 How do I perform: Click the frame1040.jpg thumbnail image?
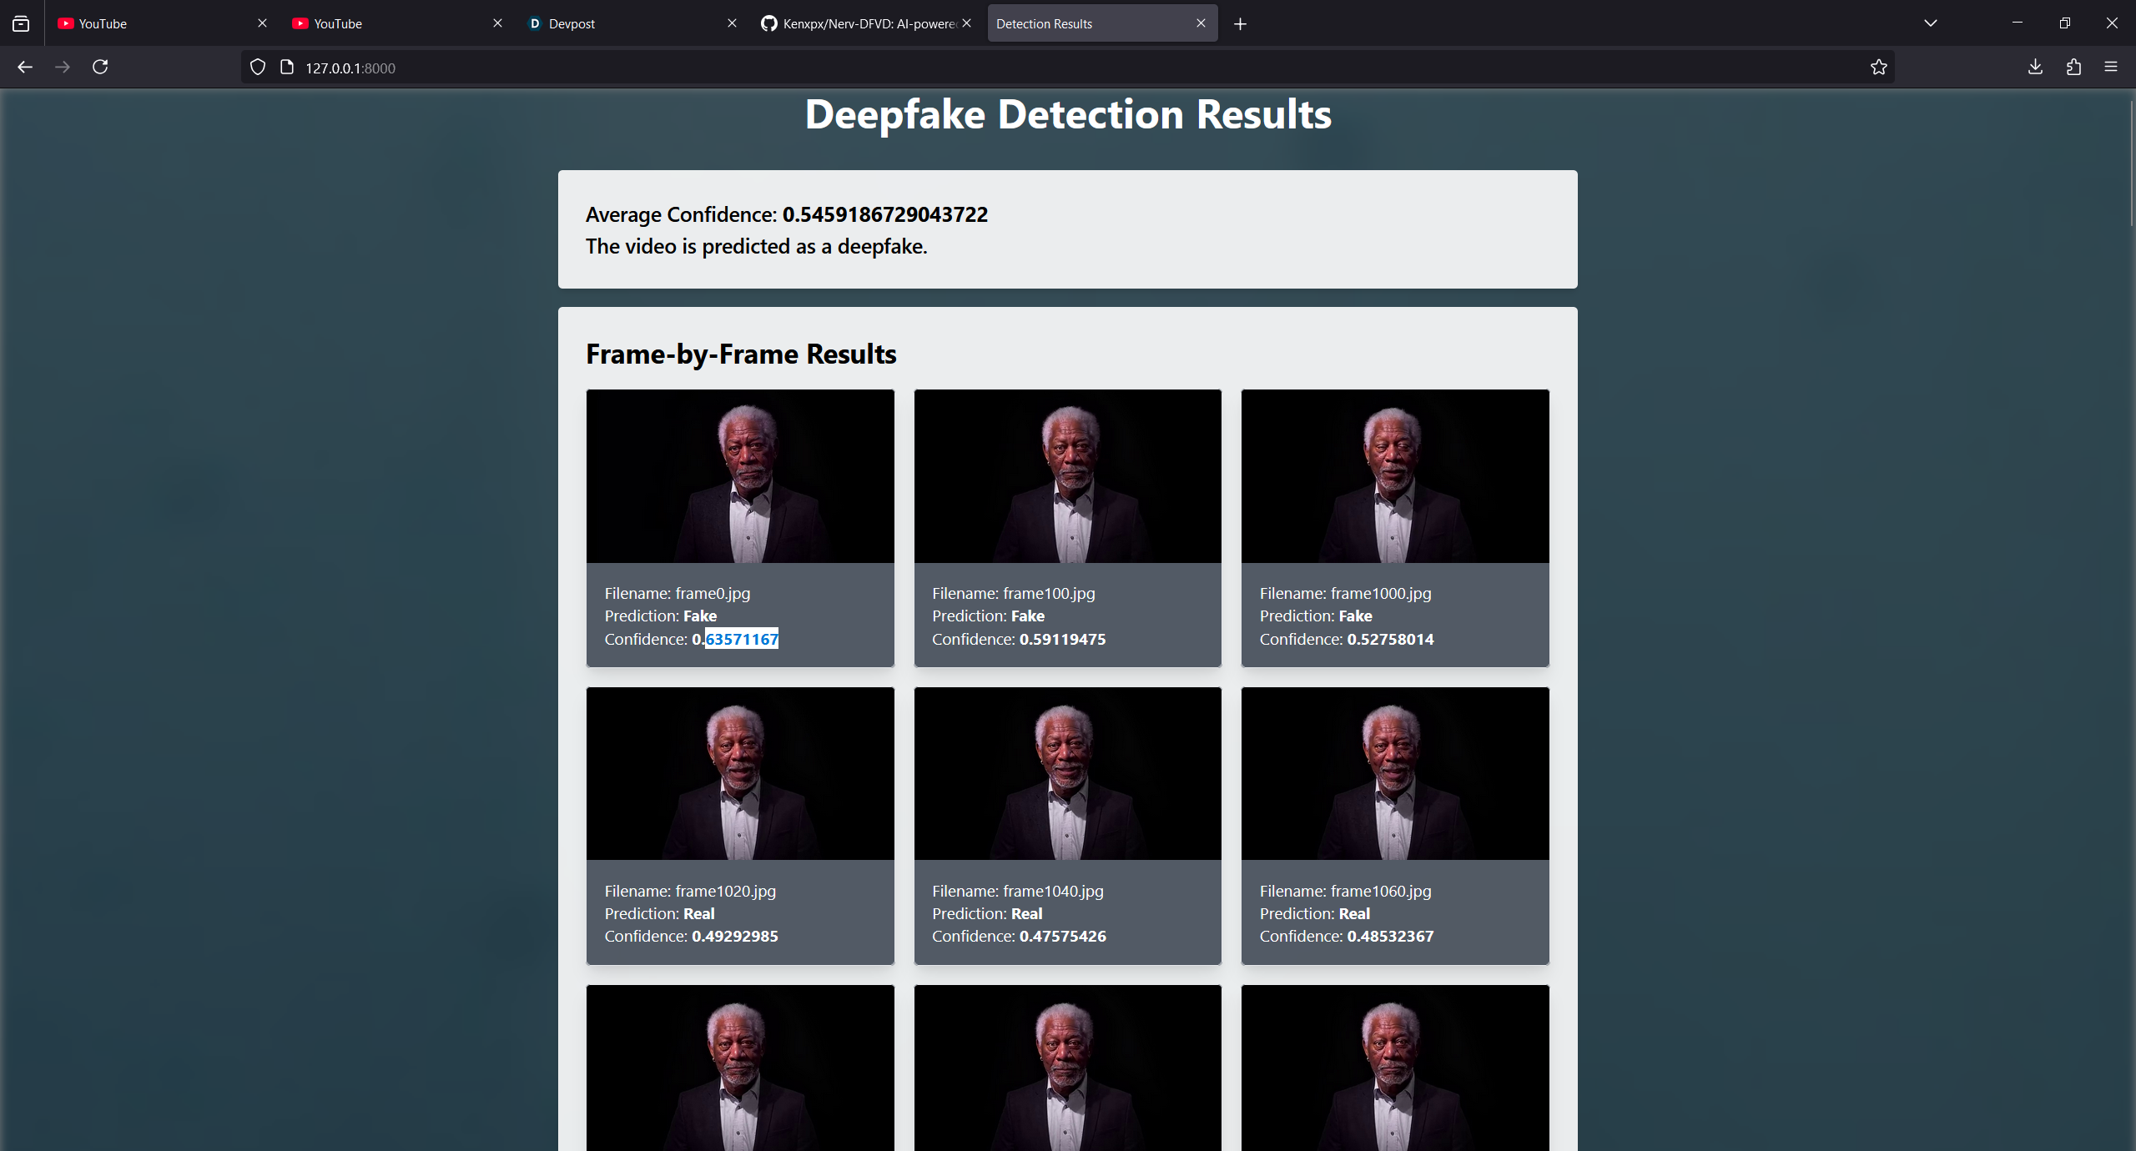pos(1067,773)
